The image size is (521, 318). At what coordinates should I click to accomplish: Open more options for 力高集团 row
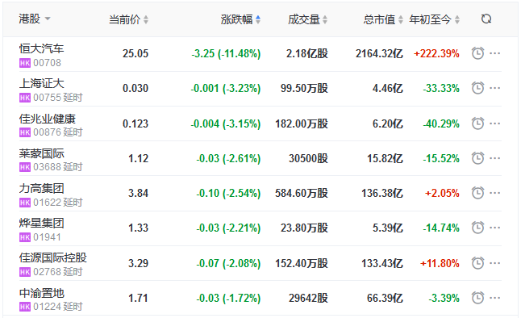point(494,193)
